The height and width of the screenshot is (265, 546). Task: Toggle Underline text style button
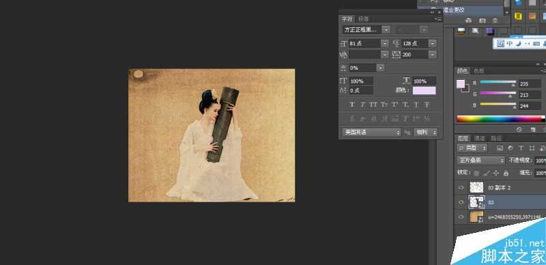(416, 104)
